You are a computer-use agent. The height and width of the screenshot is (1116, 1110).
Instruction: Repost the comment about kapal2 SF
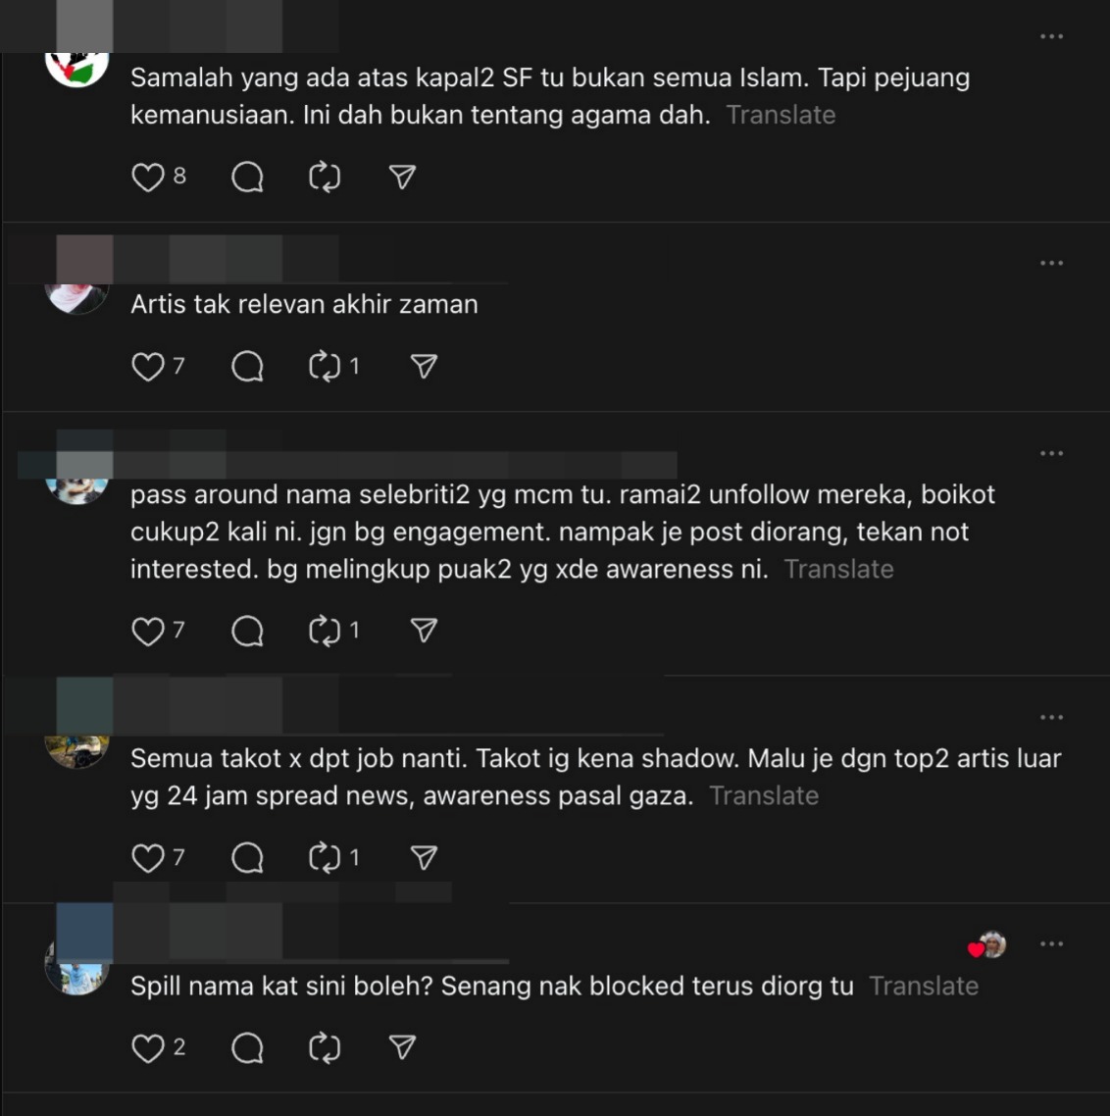tap(325, 178)
